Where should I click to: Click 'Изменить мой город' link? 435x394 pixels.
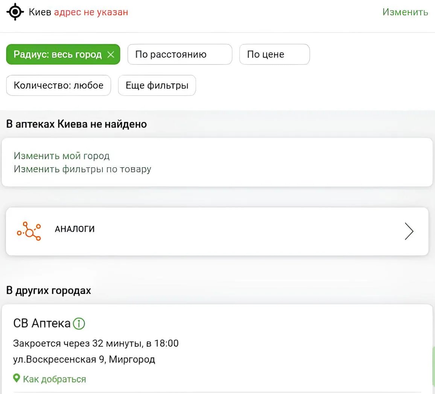pos(62,156)
